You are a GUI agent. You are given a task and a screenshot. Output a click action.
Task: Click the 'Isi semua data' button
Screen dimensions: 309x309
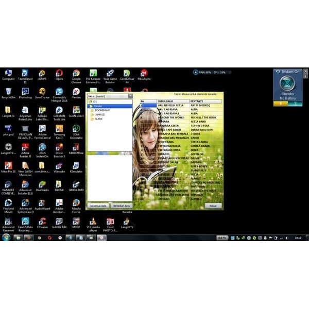98,205
